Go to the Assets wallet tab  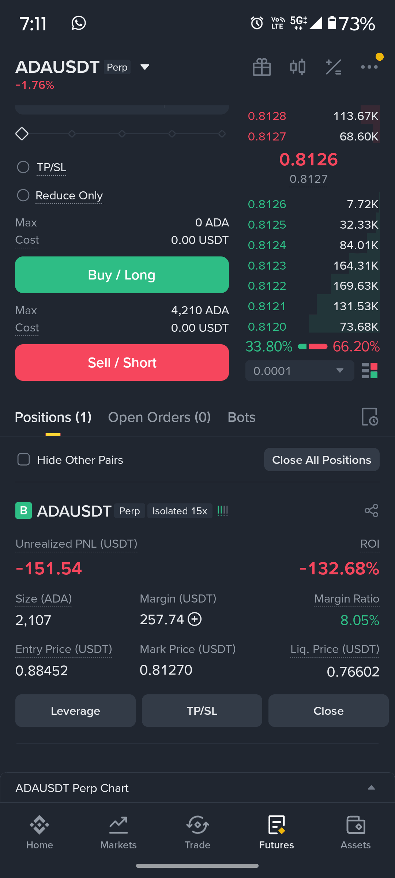(x=355, y=832)
